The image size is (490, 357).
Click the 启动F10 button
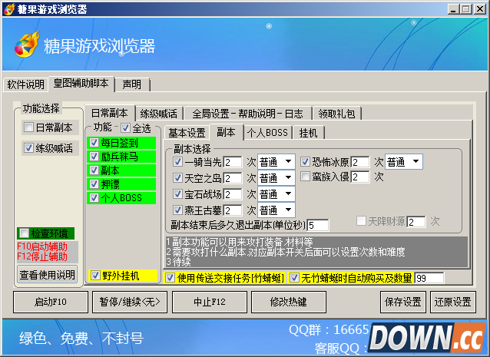pos(51,302)
